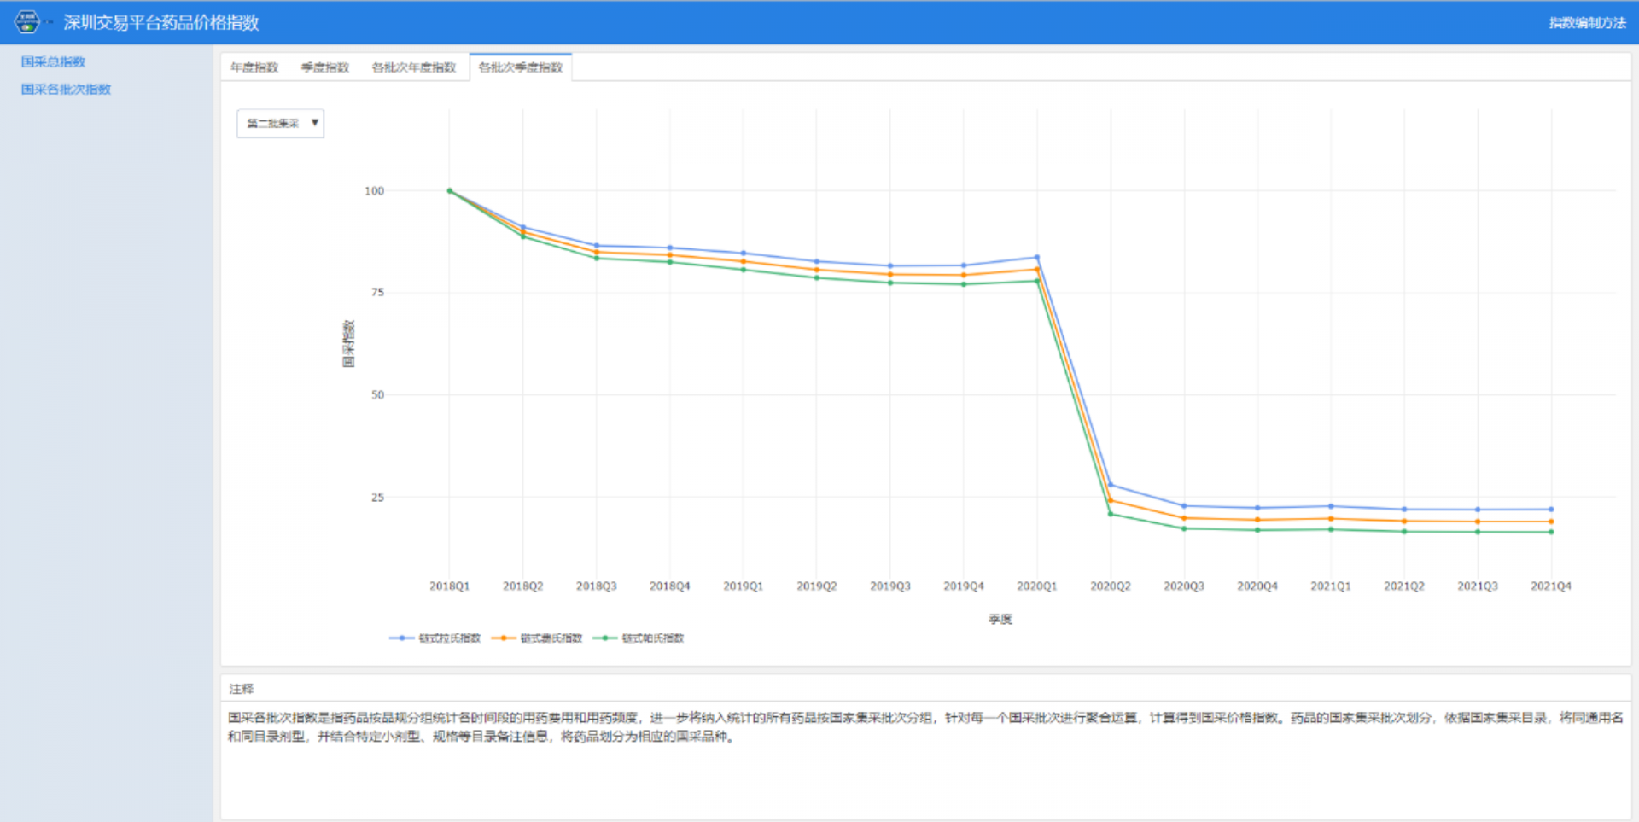
Task: Open 国采各批次指数 in the sidebar
Action: pos(66,89)
